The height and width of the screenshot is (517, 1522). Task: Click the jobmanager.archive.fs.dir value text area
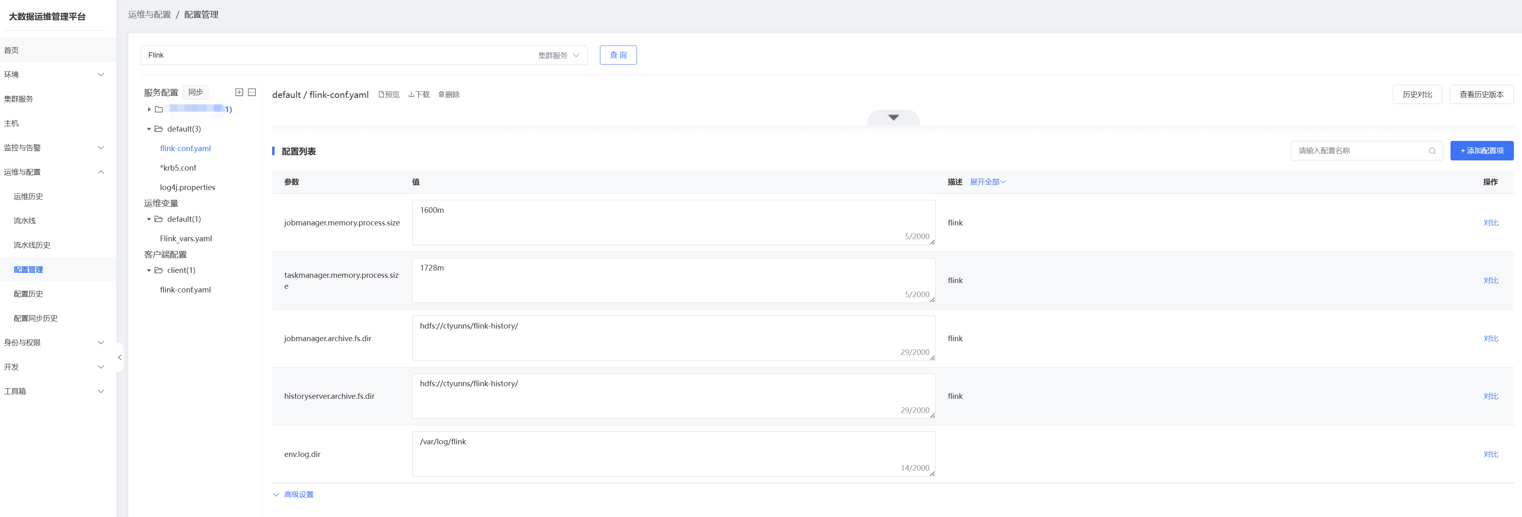click(x=673, y=339)
